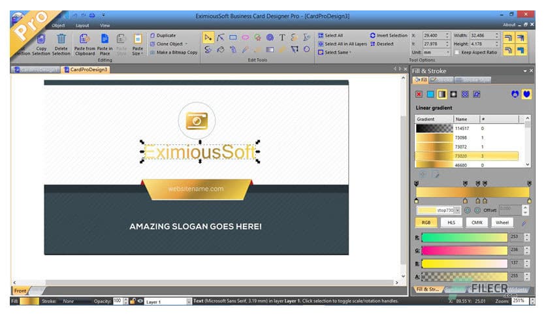This screenshot has width=546, height=316.
Task: Click the Select All command
Action: (x=330, y=35)
